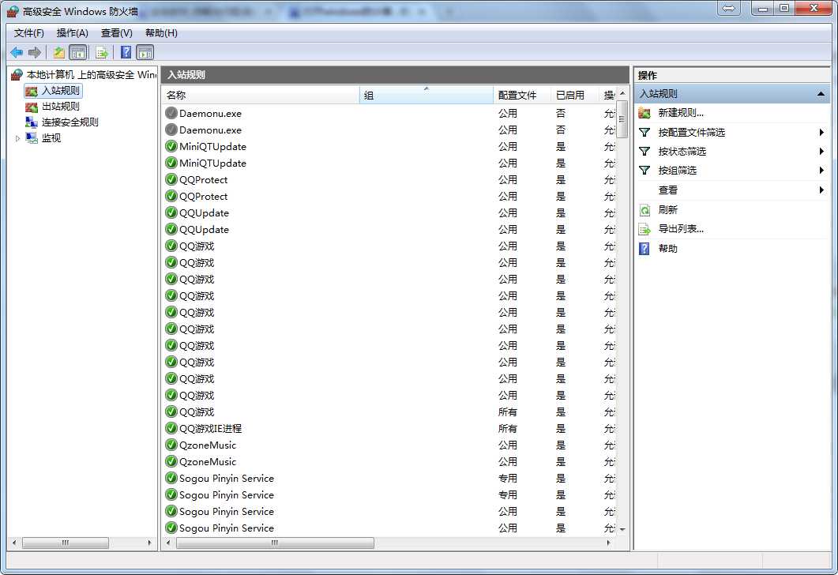Expand the 监视 tree node
This screenshot has height=575, width=838.
pos(18,138)
